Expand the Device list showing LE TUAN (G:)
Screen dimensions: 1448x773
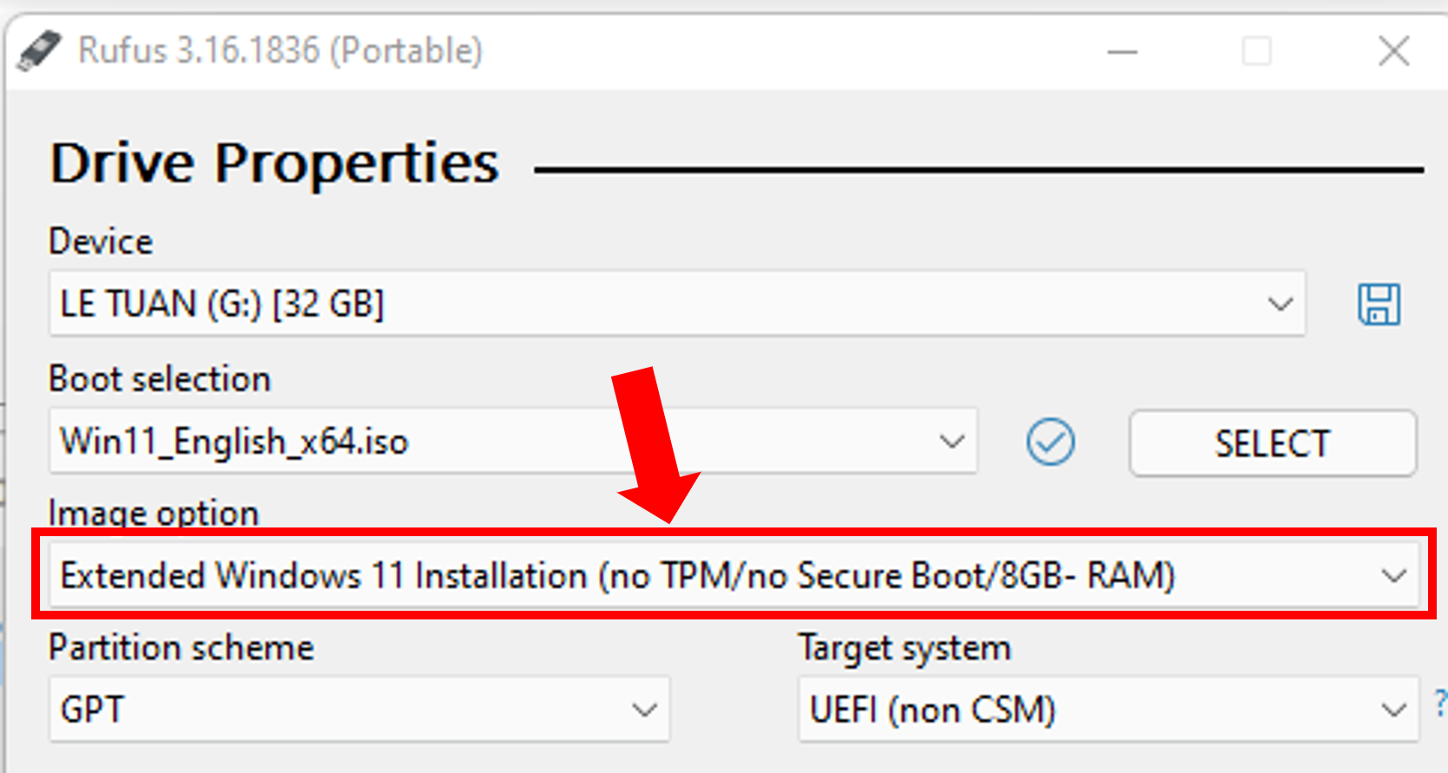click(x=1280, y=304)
